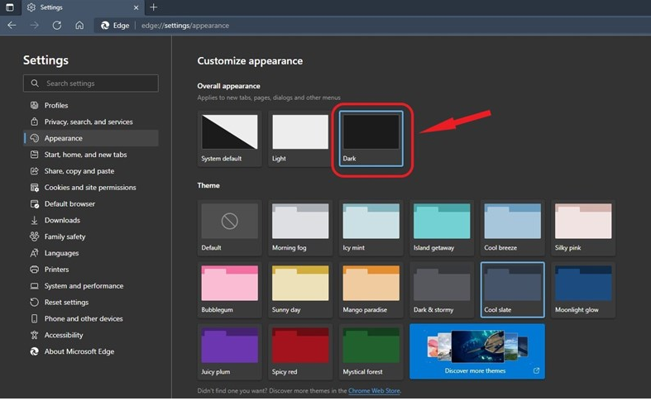651x401 pixels.
Task: Click the Profiles icon in sidebar
Action: (35, 105)
